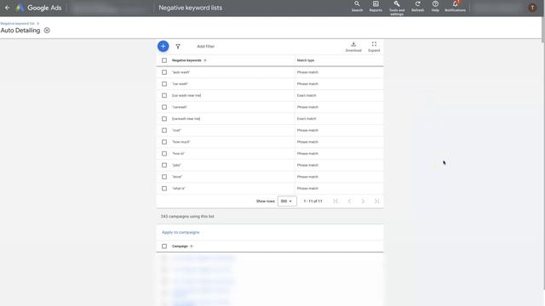Expand the table to full screen
Image resolution: width=545 pixels, height=306 pixels.
[374, 47]
